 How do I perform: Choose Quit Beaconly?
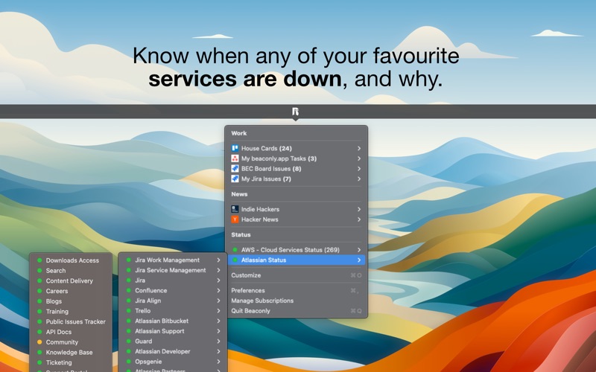pos(297,311)
